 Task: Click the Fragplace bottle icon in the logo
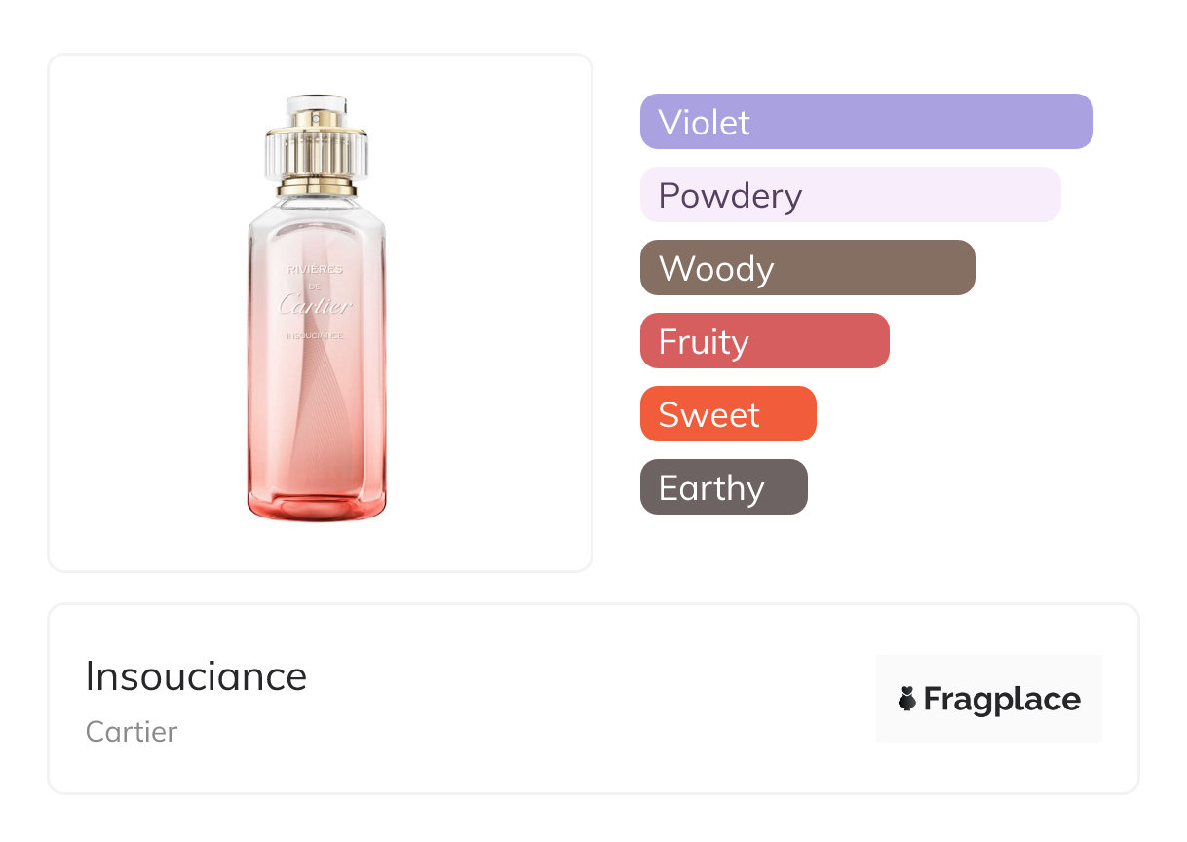pos(907,699)
